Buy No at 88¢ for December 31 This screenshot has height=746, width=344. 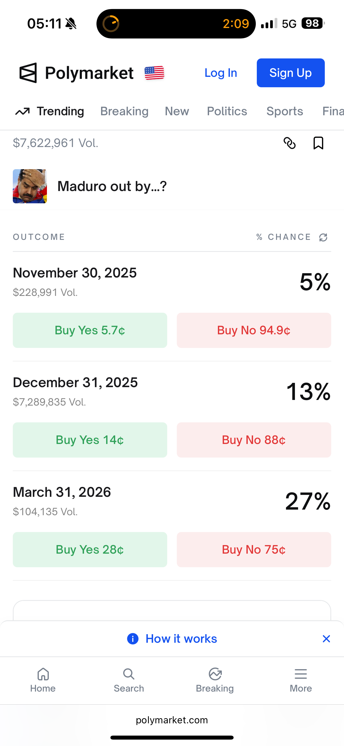254,440
